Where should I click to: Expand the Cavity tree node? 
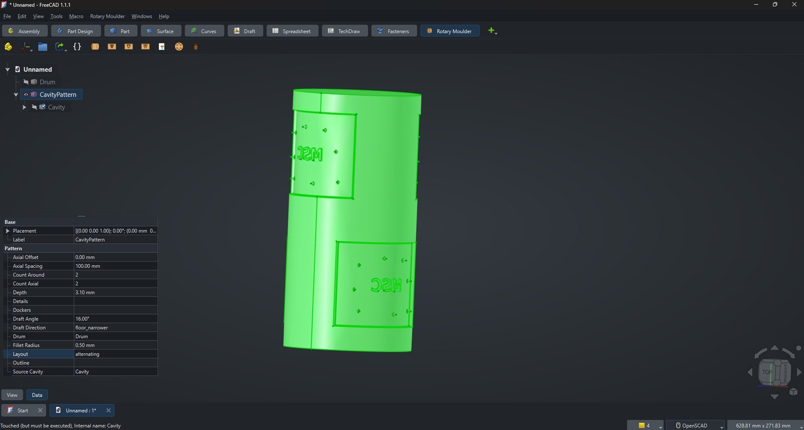[x=24, y=107]
